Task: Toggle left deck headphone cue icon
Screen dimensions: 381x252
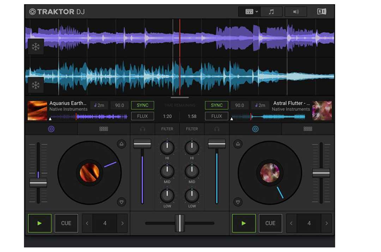Action: point(143,129)
